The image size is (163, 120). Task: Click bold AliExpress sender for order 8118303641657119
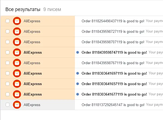click(33, 84)
